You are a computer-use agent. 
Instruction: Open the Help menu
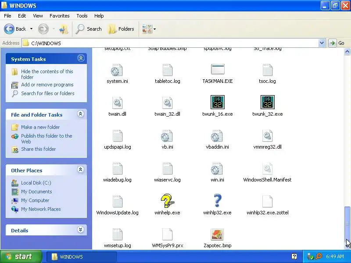pyautogui.click(x=99, y=16)
